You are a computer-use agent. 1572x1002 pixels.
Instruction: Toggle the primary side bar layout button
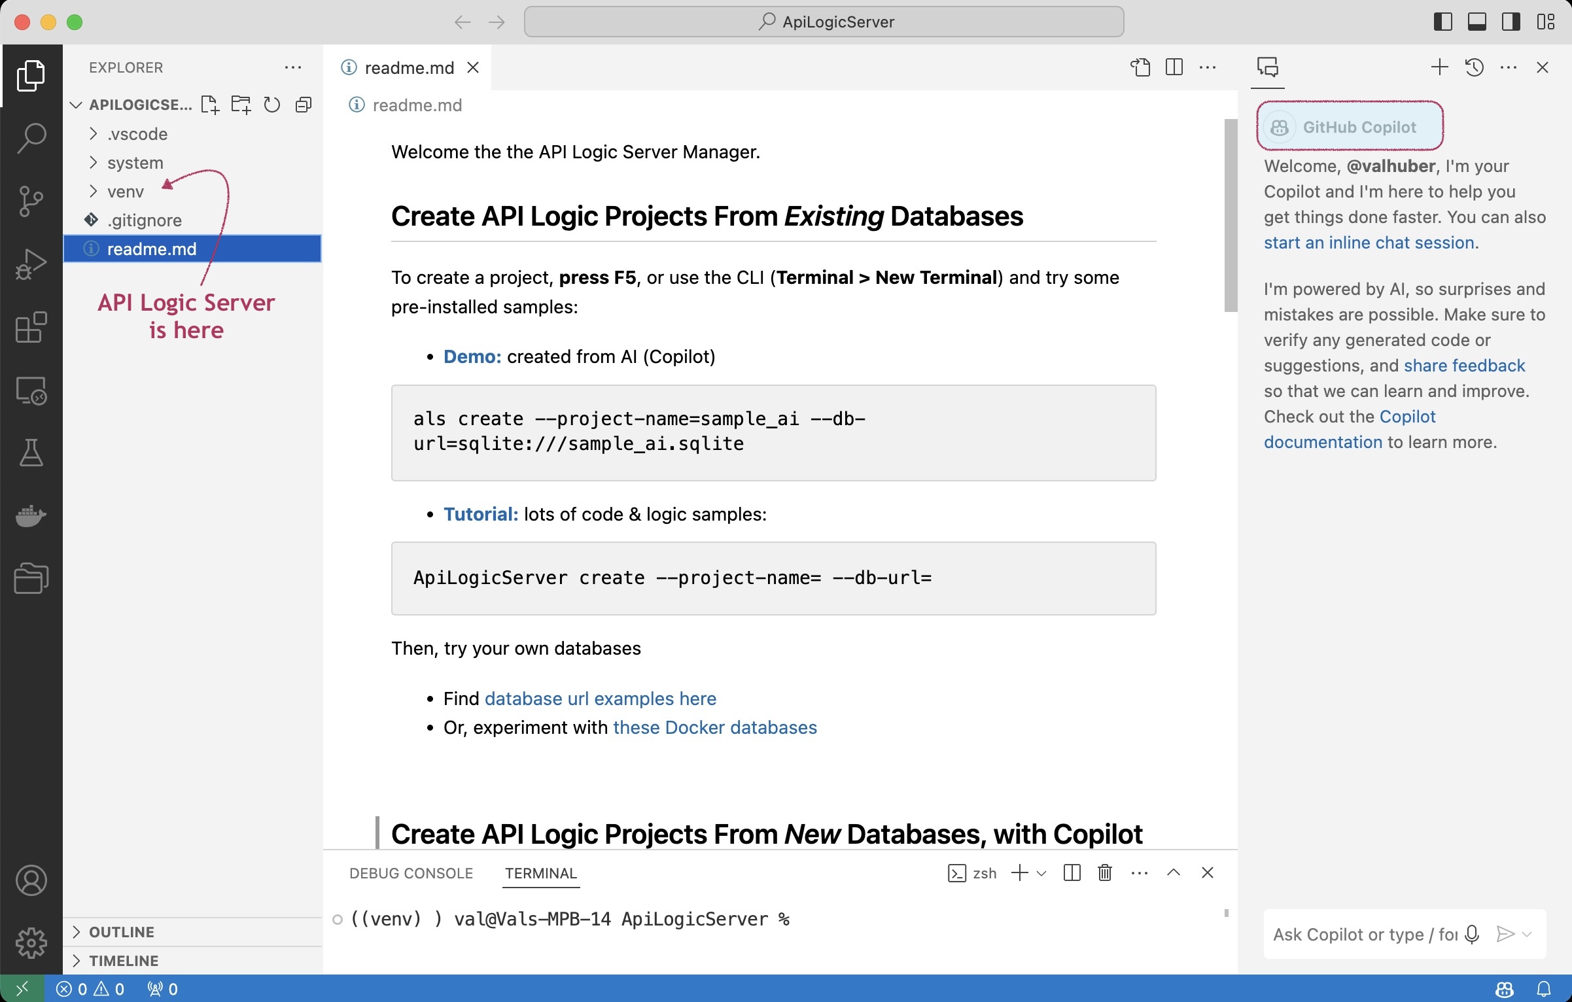1442,22
